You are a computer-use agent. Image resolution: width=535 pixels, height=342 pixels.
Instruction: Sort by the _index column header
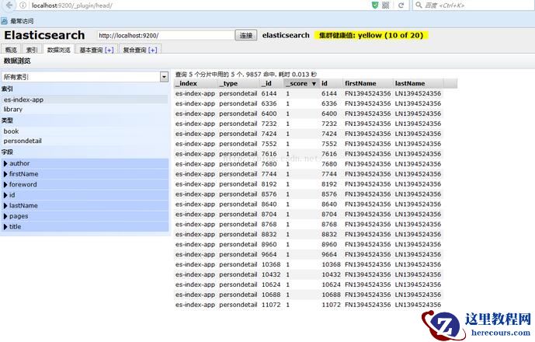(x=195, y=83)
